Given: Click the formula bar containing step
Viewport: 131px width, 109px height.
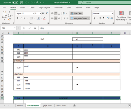Looking at the screenshot, I should pyautogui.click(x=85, y=28).
